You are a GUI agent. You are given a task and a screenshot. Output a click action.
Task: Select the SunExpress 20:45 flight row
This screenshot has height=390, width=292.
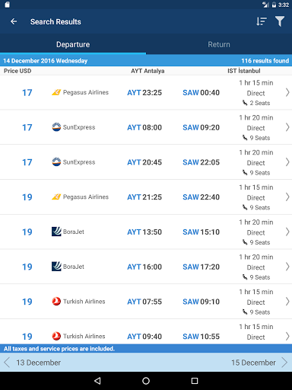coord(146,162)
